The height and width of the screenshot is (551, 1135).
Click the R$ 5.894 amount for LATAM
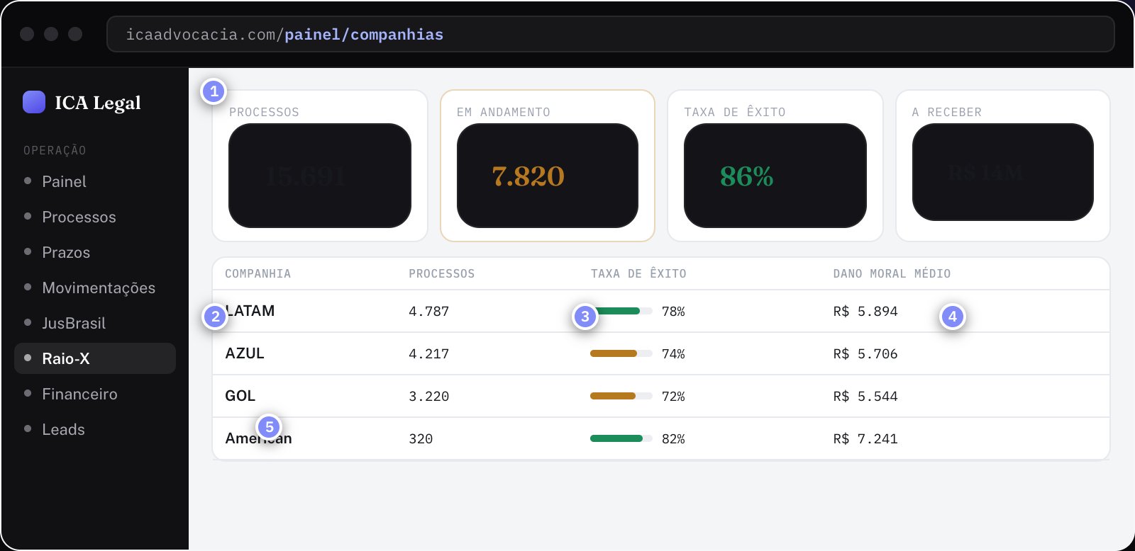pos(865,311)
